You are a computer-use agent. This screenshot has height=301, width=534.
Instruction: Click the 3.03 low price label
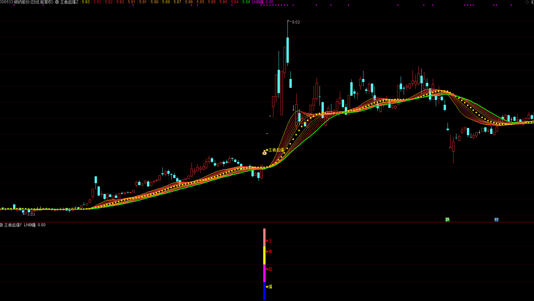click(31, 214)
